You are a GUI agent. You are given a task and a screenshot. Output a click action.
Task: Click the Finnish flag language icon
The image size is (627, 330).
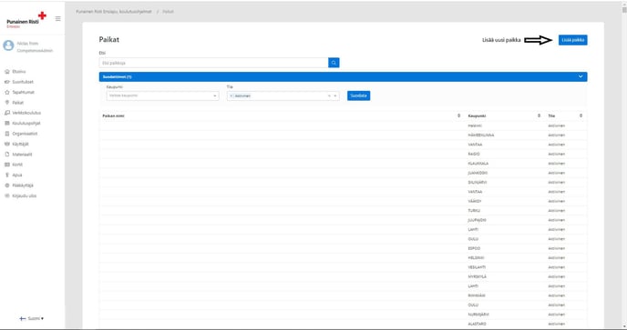tap(23, 318)
